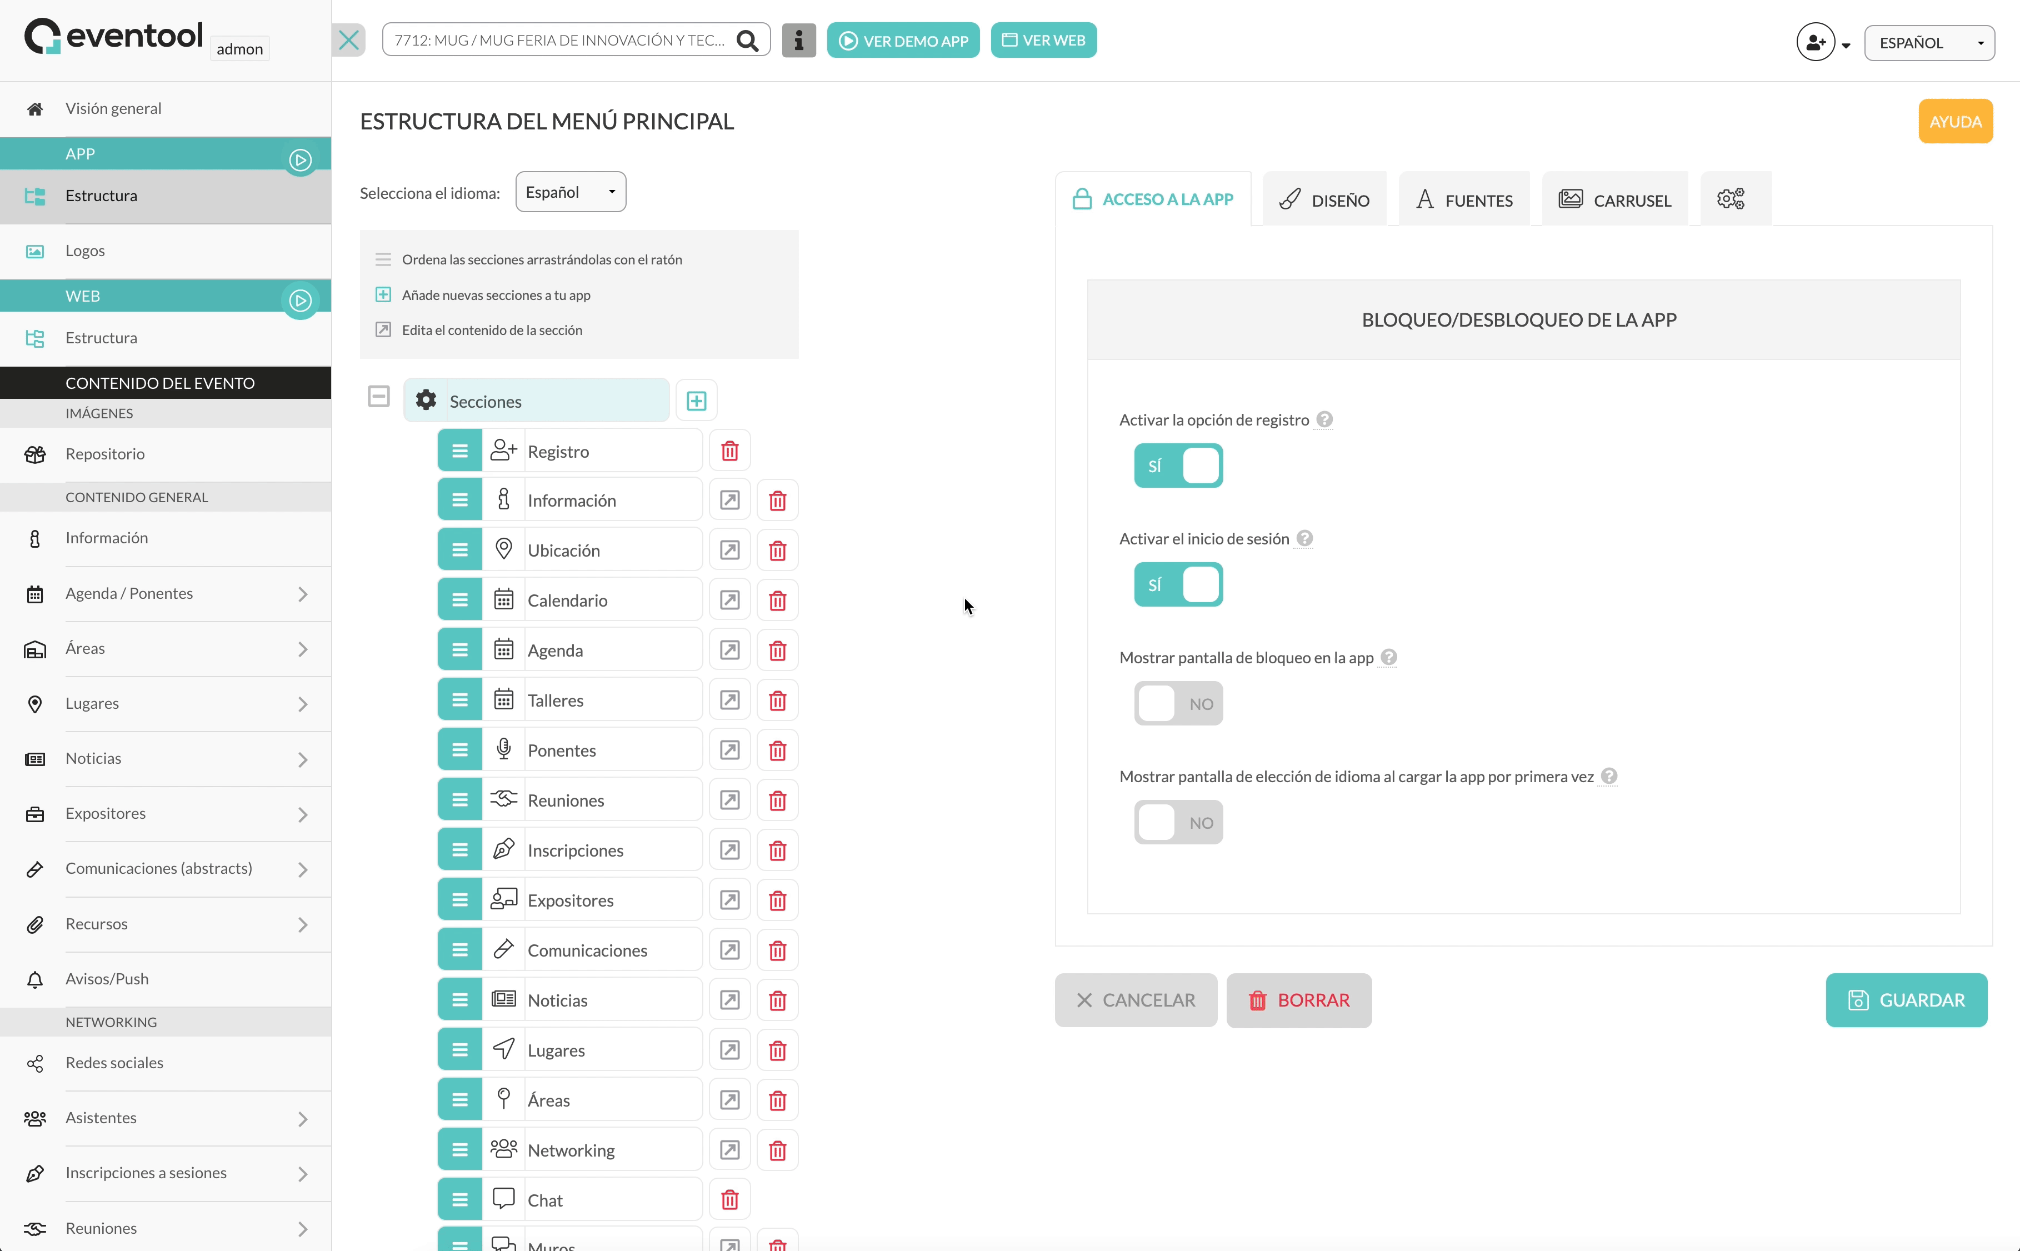
Task: Collapse the Secciones tree
Action: coord(378,396)
